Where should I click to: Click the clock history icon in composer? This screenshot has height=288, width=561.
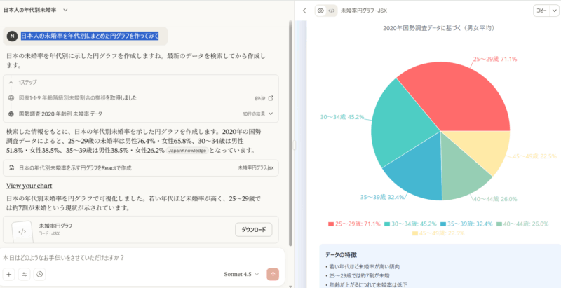tap(40, 274)
